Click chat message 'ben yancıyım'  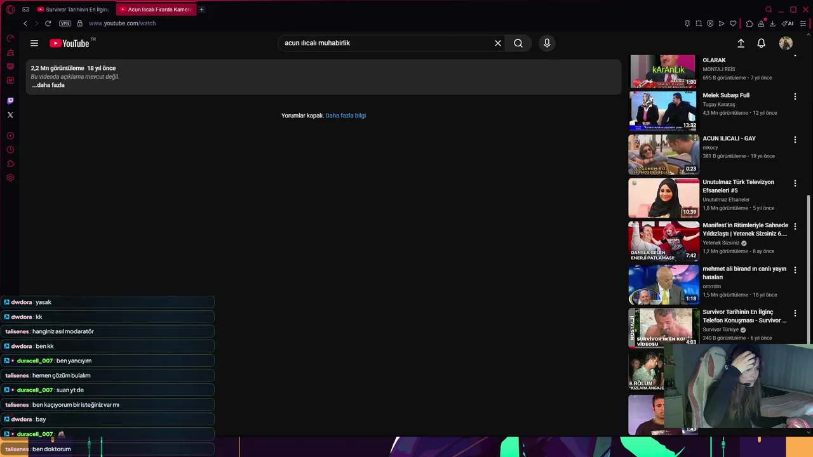[x=74, y=361]
